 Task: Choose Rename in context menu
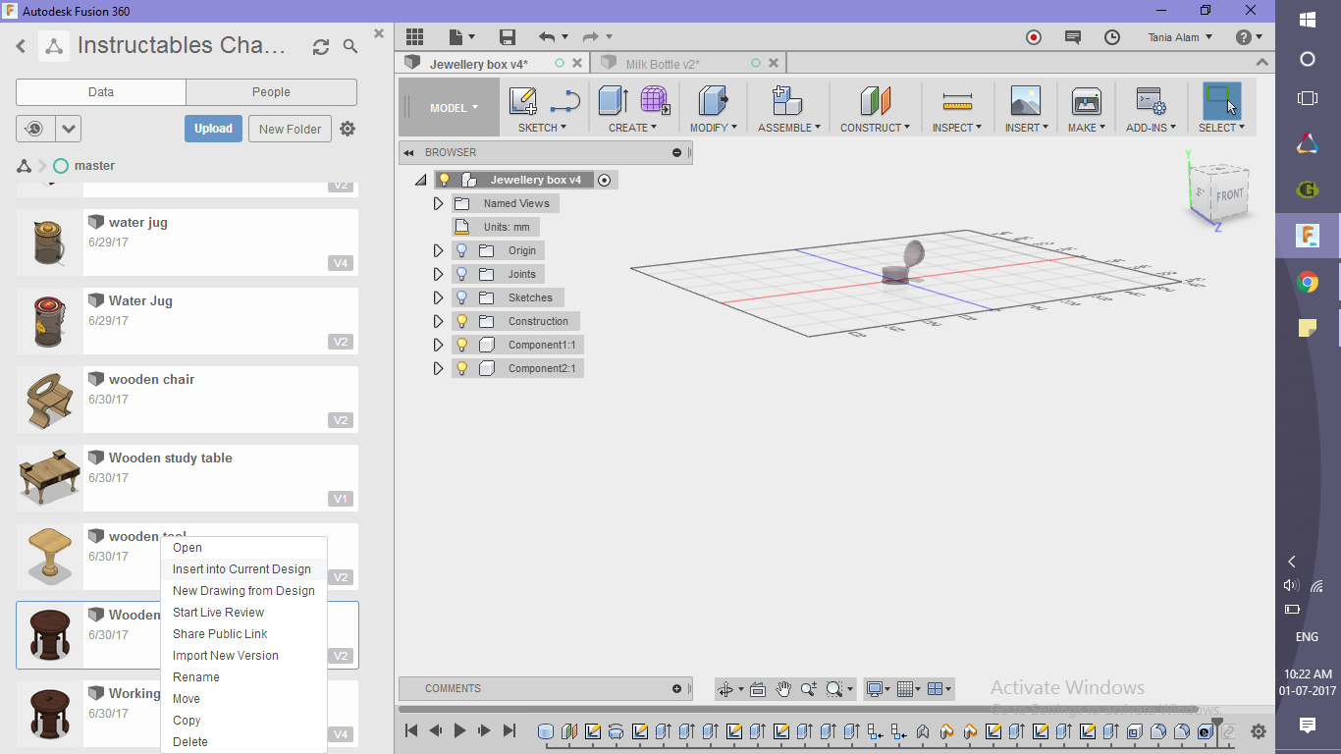click(196, 677)
